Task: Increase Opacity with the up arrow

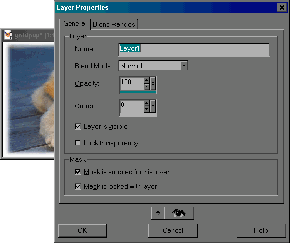Action: [147, 81]
